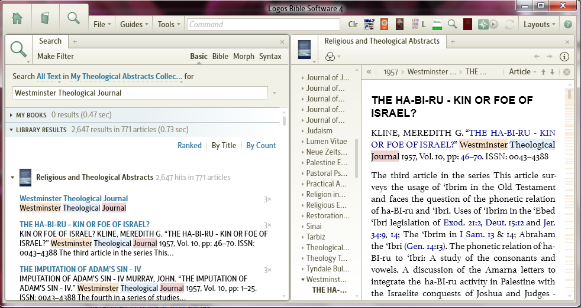Open the visual filters three-circles icon
Screen dimensions: 581x308
click(330, 57)
